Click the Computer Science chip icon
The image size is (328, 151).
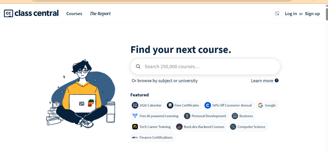(x=233, y=127)
